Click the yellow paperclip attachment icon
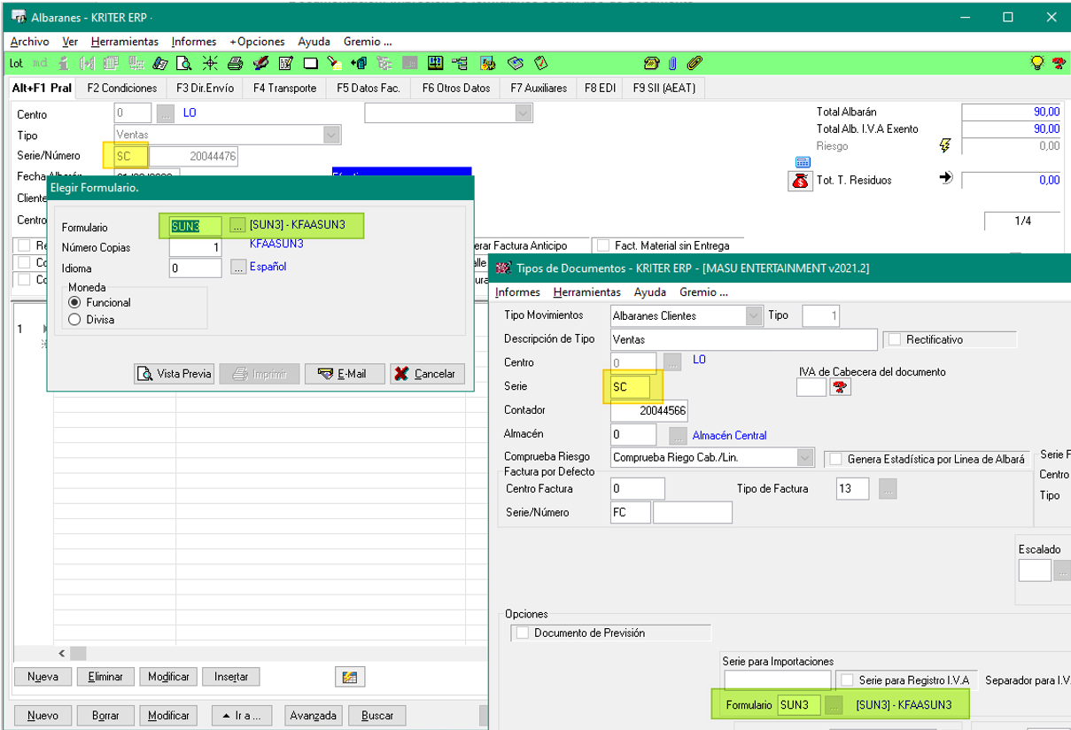The width and height of the screenshot is (1071, 730). pyautogui.click(x=695, y=64)
